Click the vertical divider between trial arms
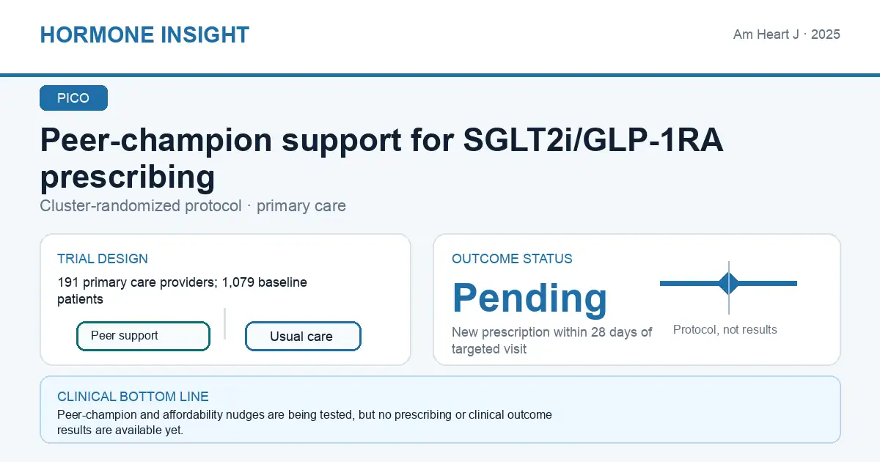880x462 pixels. (224, 323)
